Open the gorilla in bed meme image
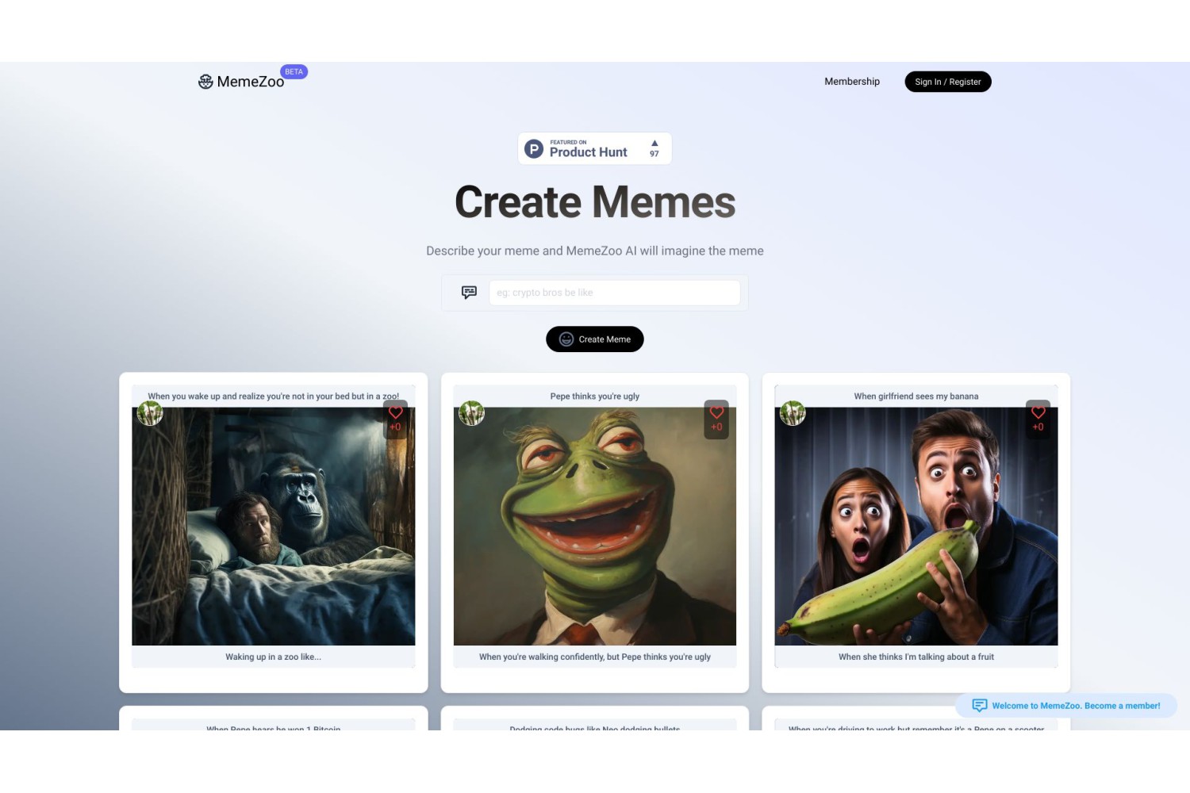 [274, 527]
